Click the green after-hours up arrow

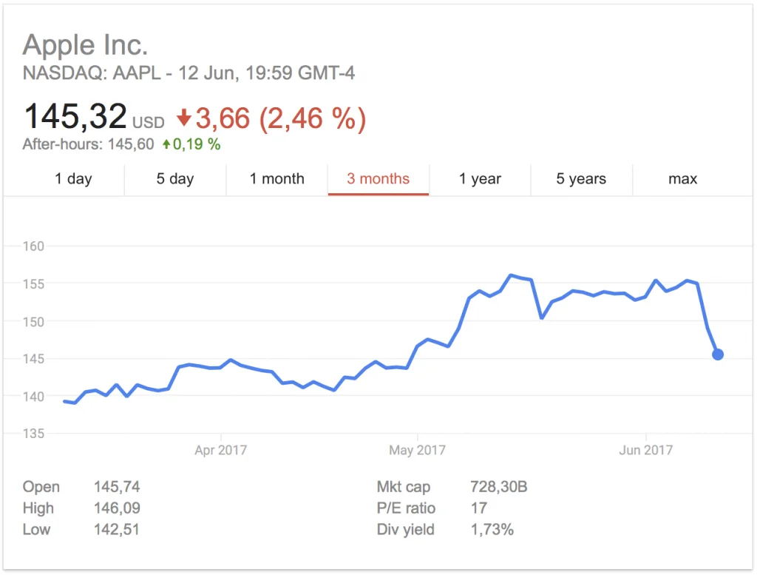[x=166, y=144]
